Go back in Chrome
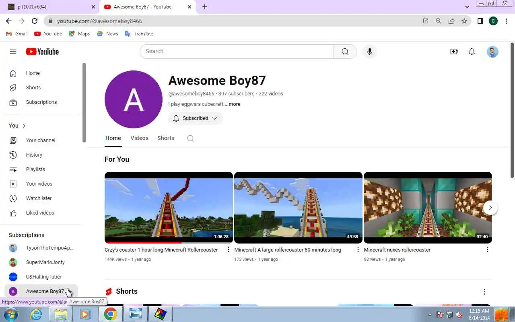The width and height of the screenshot is (515, 322). [9, 21]
